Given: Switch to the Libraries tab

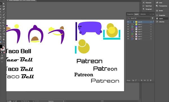Looking at the screenshot, I should coord(143,14).
